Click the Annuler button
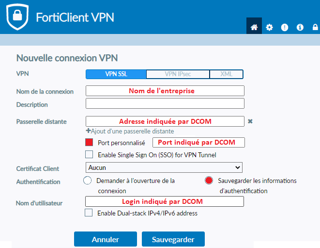Screen dimensions: 320x248 (x=106, y=239)
